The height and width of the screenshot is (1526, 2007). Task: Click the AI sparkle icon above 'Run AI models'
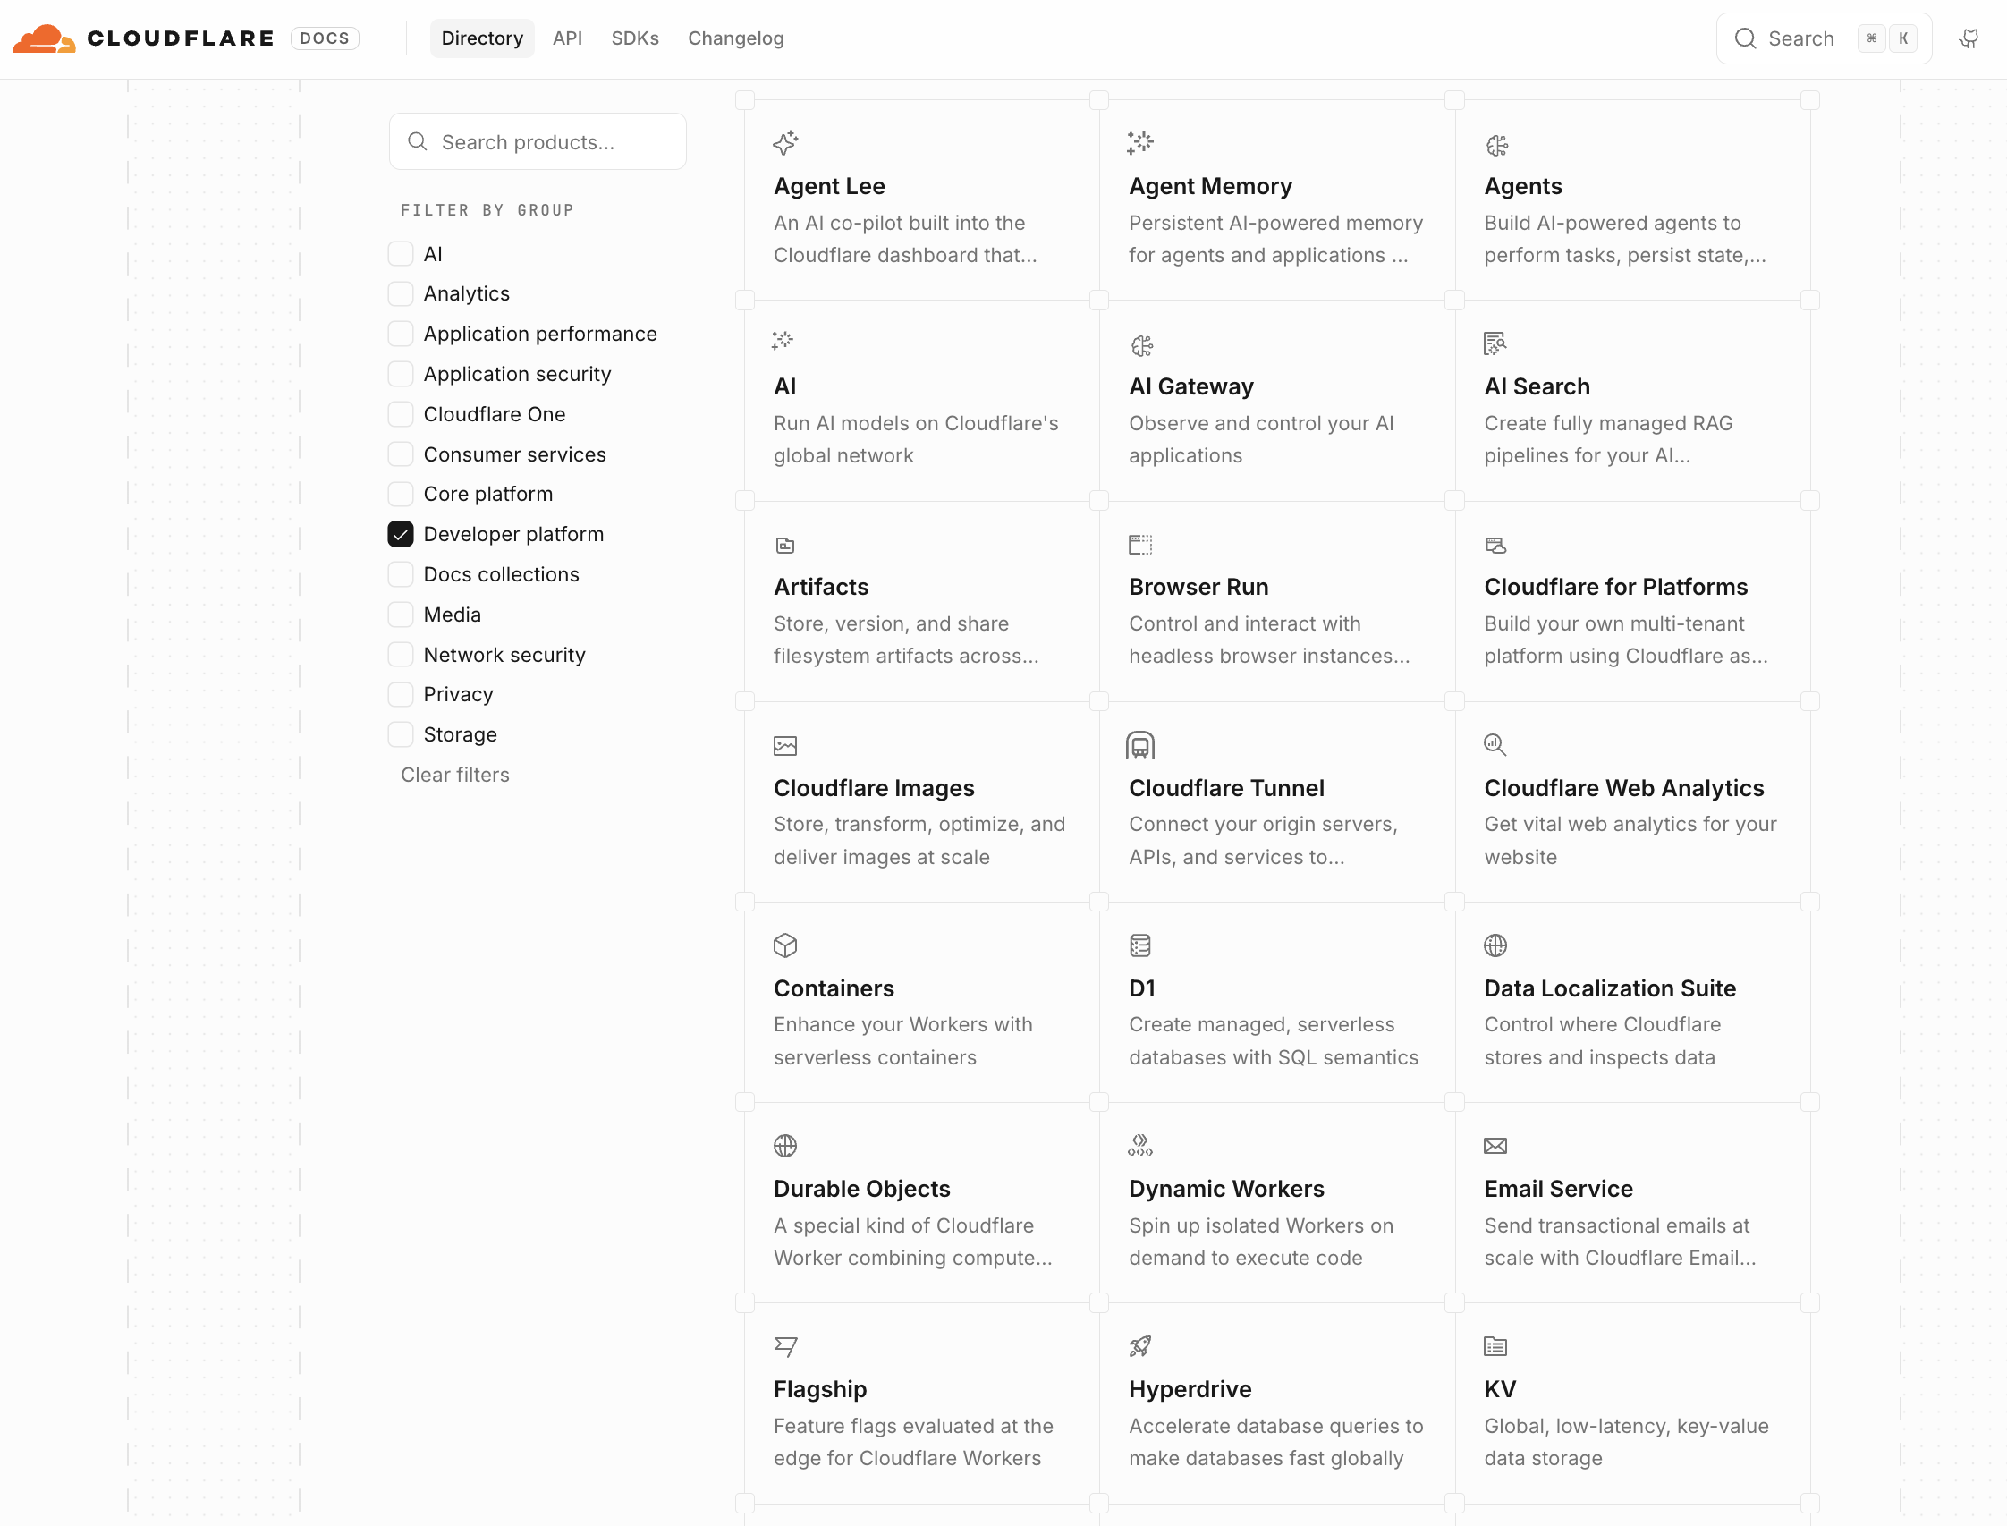[x=782, y=341]
